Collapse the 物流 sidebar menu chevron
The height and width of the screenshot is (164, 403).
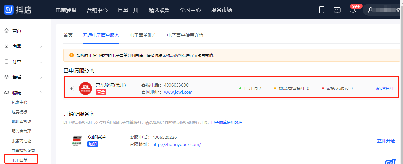tap(41, 93)
